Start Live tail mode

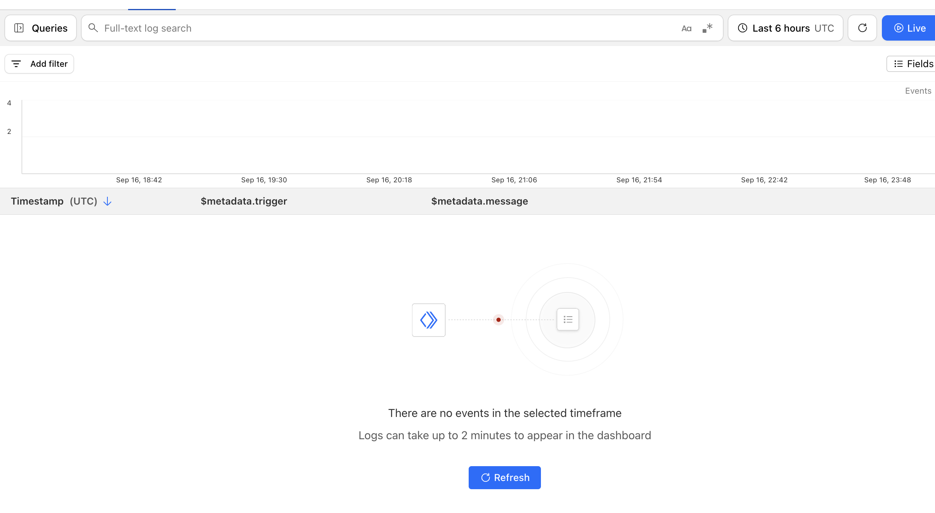pos(910,28)
